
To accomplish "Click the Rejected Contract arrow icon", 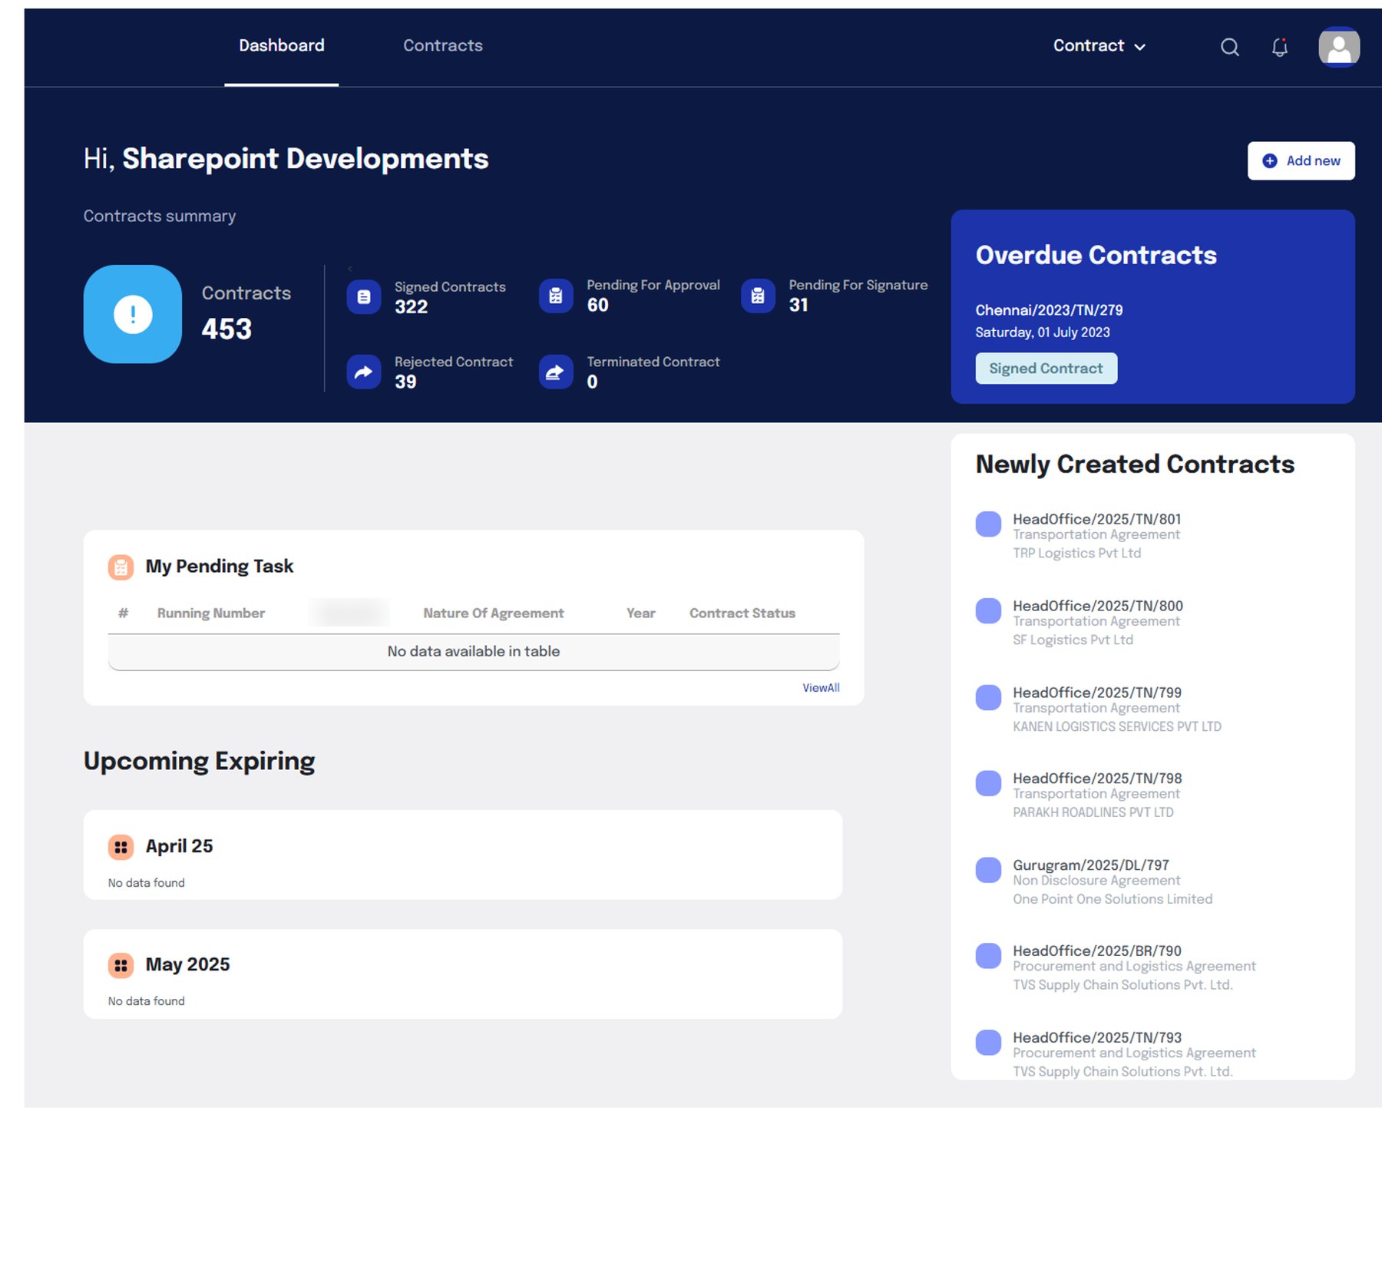I will (x=364, y=372).
